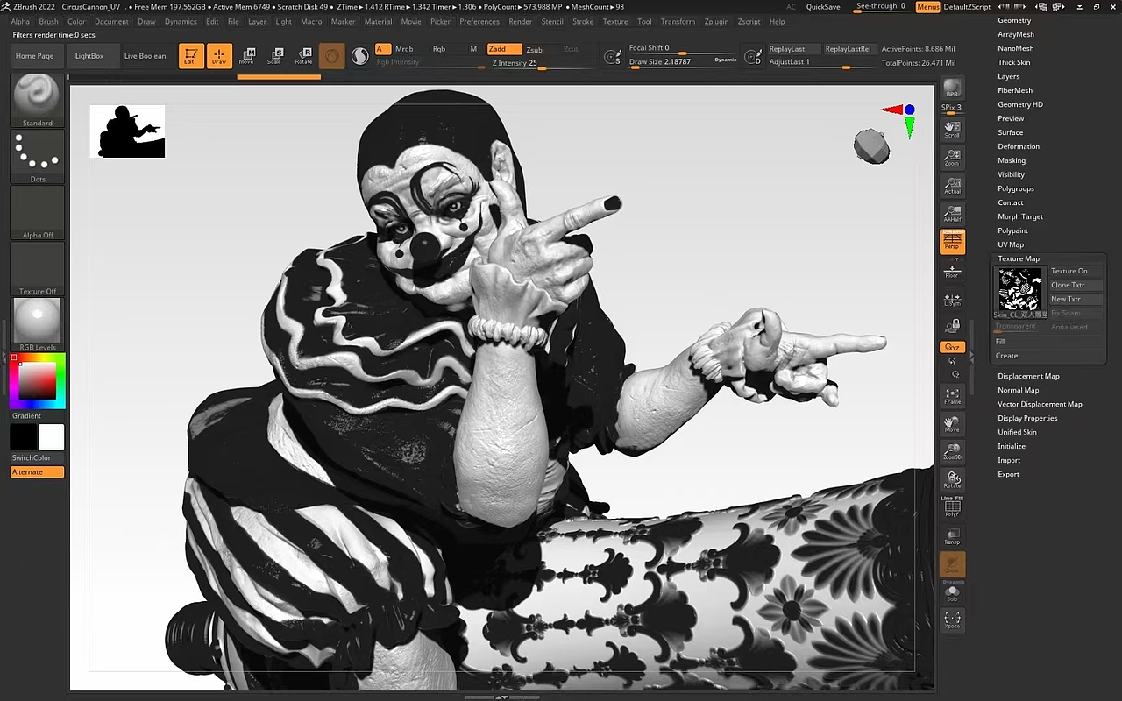Toggle the Zsub sculpt mode
Viewport: 1122px width, 701px height.
tap(534, 49)
